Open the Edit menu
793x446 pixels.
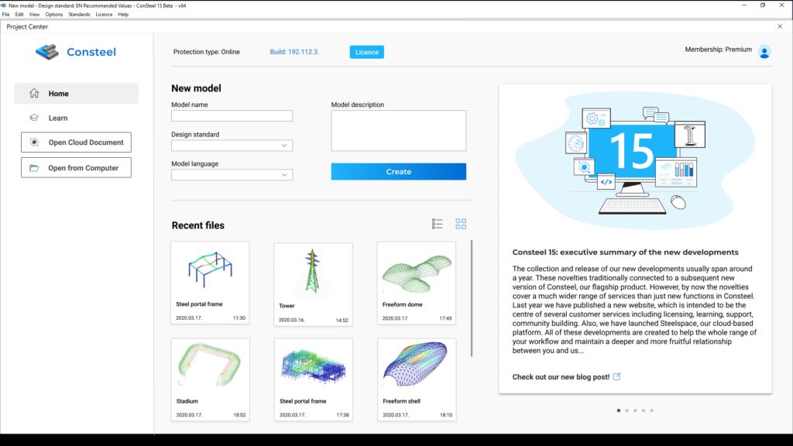click(x=19, y=15)
